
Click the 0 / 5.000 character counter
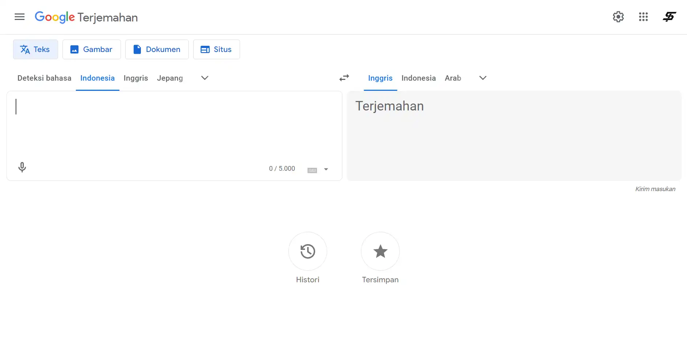(282, 169)
